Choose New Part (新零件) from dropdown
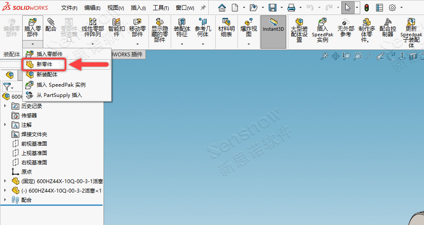The height and width of the screenshot is (225, 424). 44,64
